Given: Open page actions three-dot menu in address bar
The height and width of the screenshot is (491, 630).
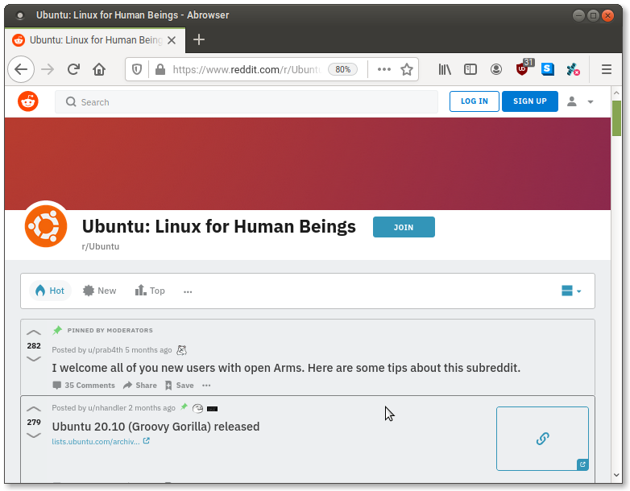Looking at the screenshot, I should click(x=384, y=69).
